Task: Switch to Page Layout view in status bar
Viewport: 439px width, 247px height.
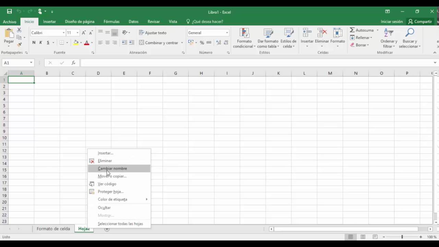Action: 363,237
